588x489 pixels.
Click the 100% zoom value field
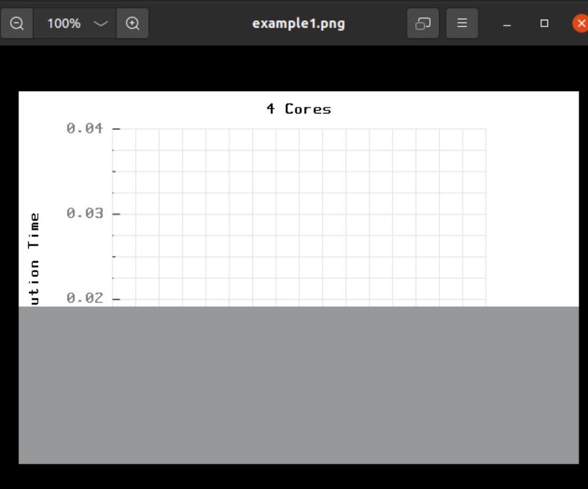[63, 23]
